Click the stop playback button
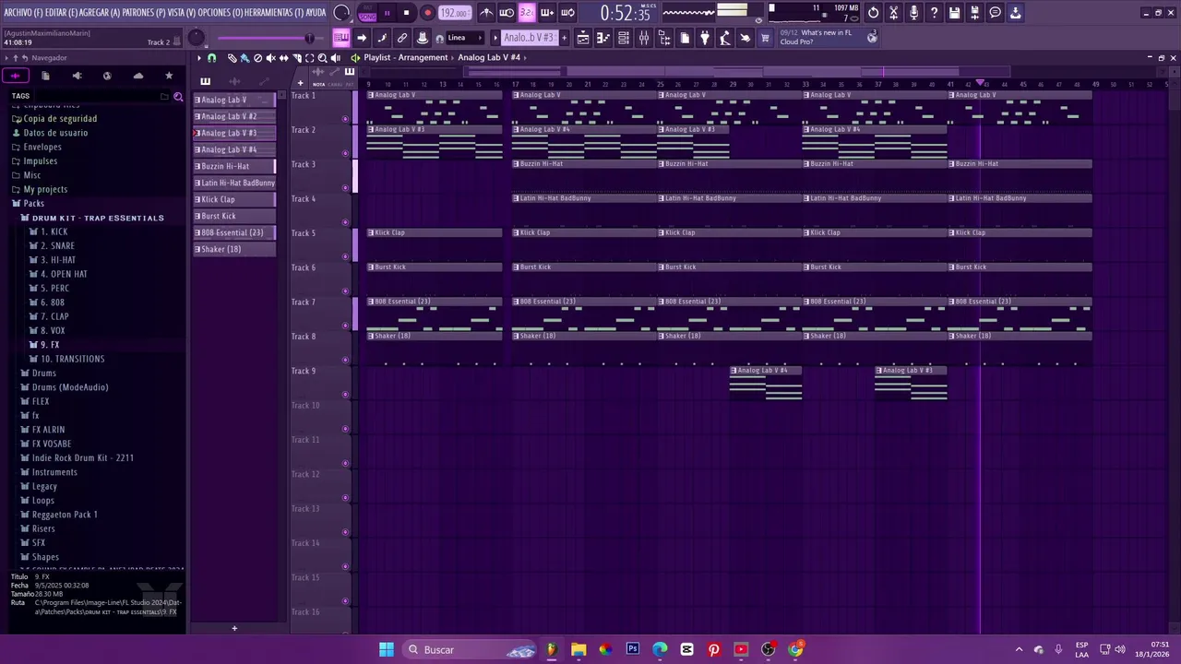 pos(407,13)
